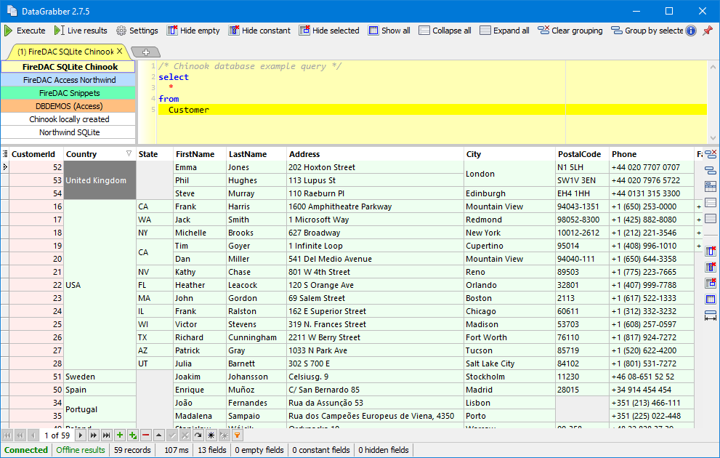This screenshot has height=458, width=720.
Task: Open grid menu icon beside CustomerId header
Action: click(5, 154)
